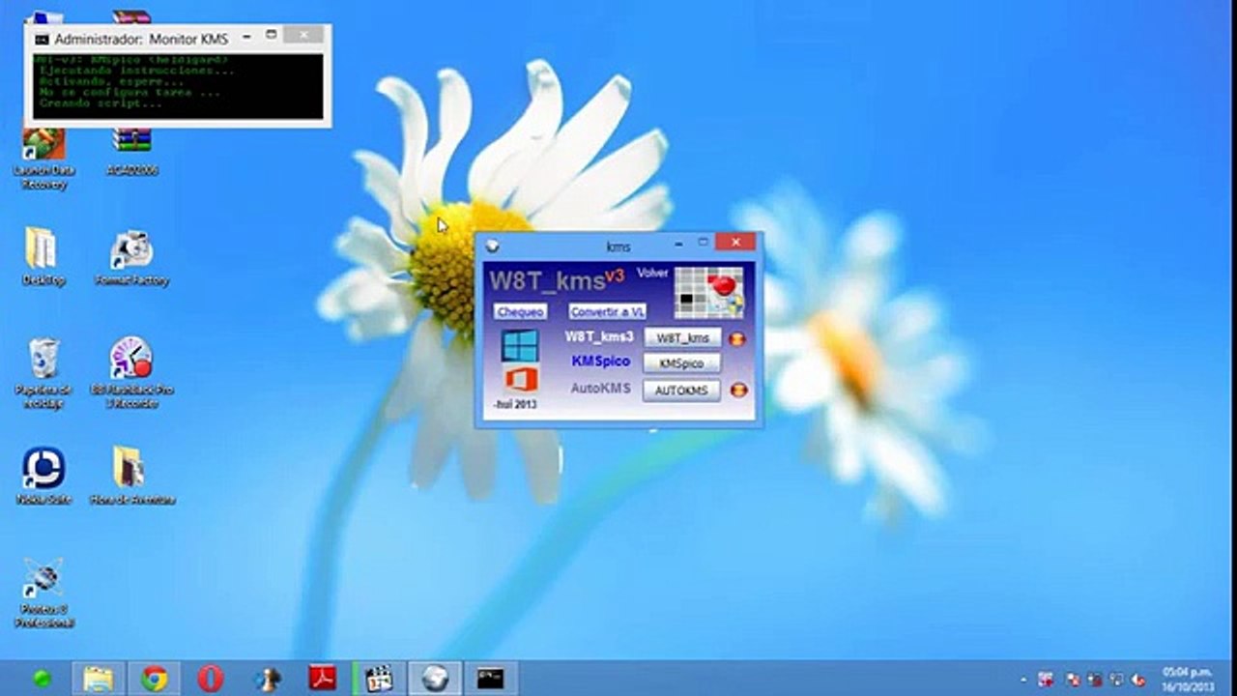Select the WinRAR archive icon below the console
The image size is (1237, 696).
pos(131,151)
